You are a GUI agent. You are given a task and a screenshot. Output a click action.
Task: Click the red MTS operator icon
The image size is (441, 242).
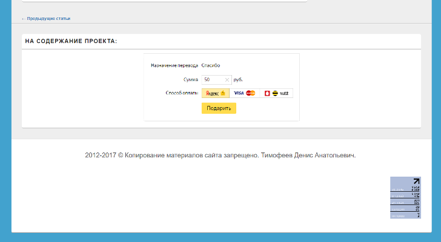pos(267,93)
